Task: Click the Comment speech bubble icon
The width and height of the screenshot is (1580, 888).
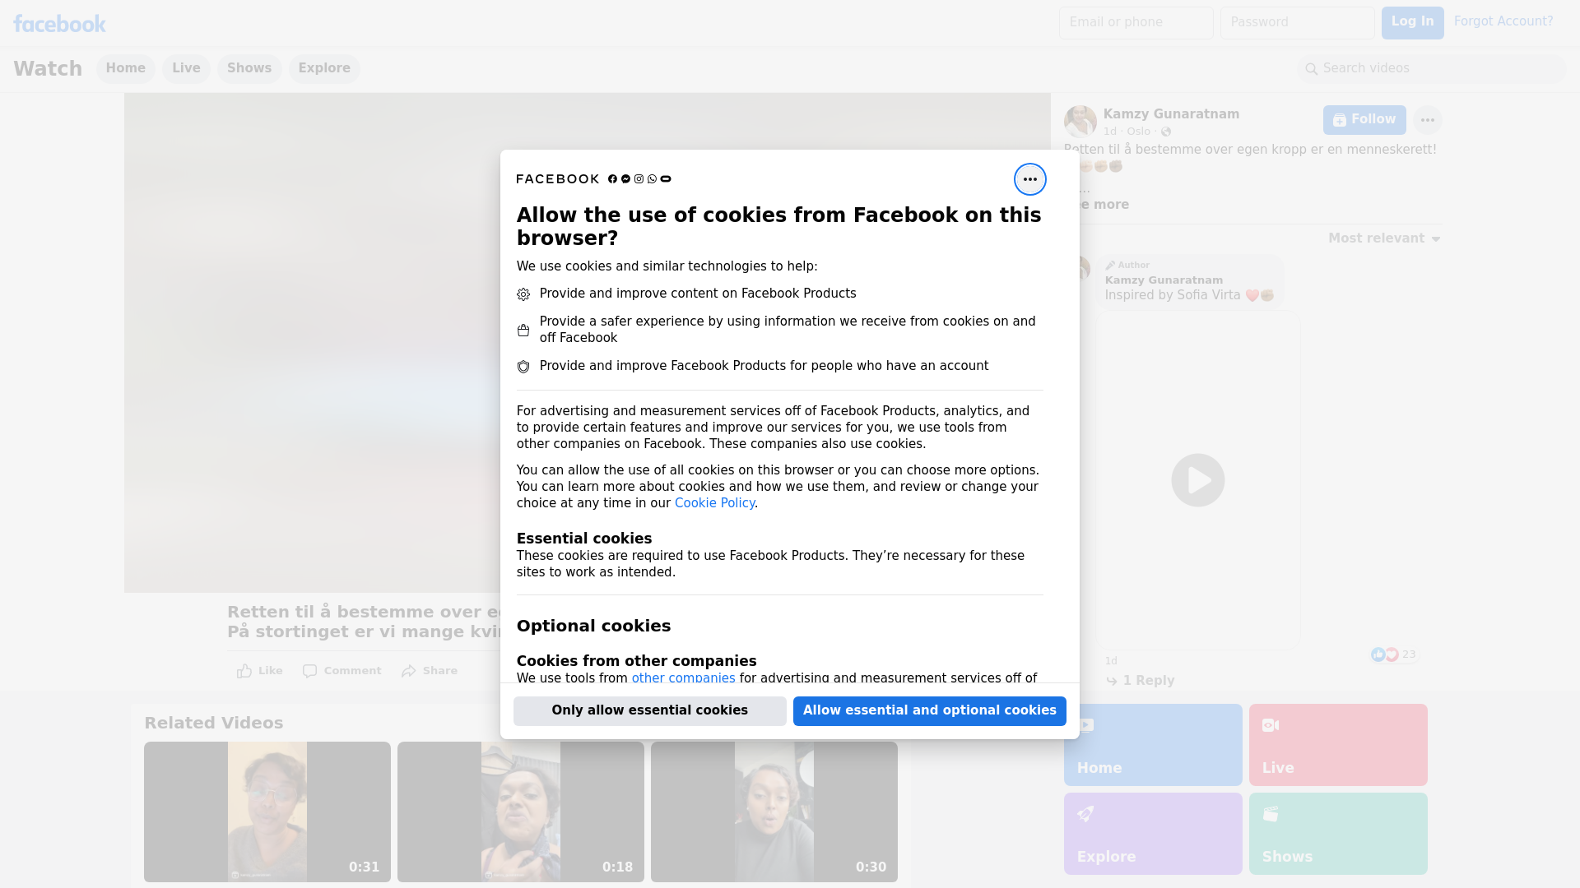Action: (309, 671)
